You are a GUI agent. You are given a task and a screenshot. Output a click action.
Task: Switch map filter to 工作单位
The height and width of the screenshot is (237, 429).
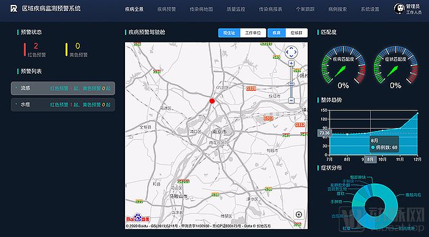coord(252,33)
